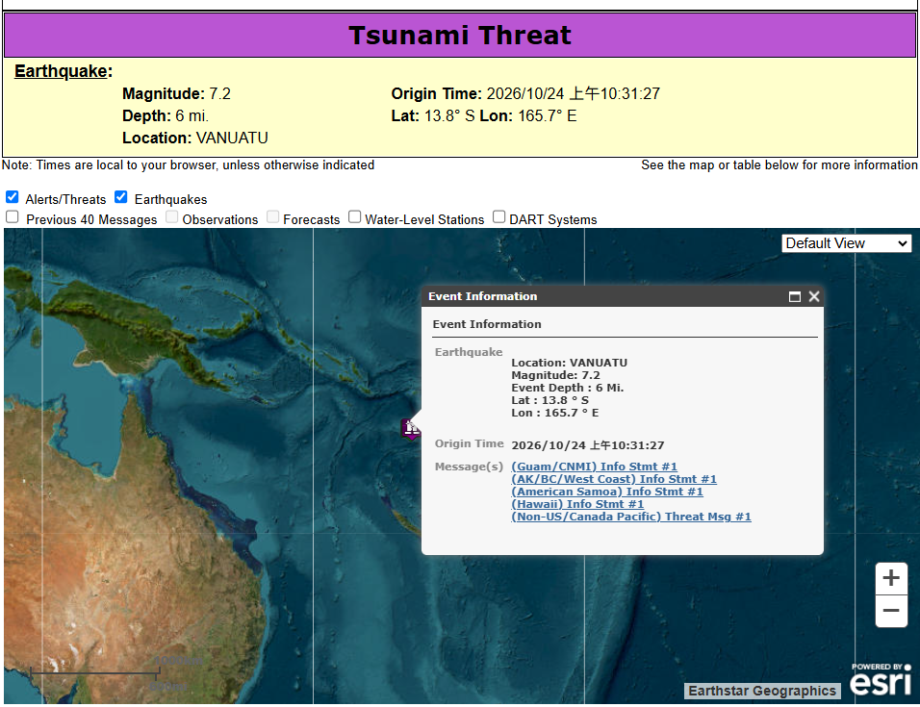Click the Tsunami Threat banner title
The image size is (920, 707).
click(x=460, y=36)
